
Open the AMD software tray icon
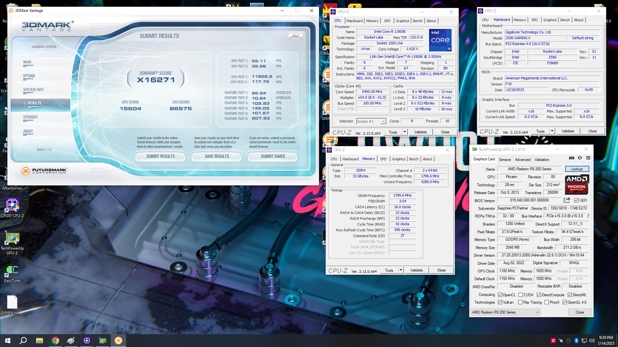coord(553,341)
